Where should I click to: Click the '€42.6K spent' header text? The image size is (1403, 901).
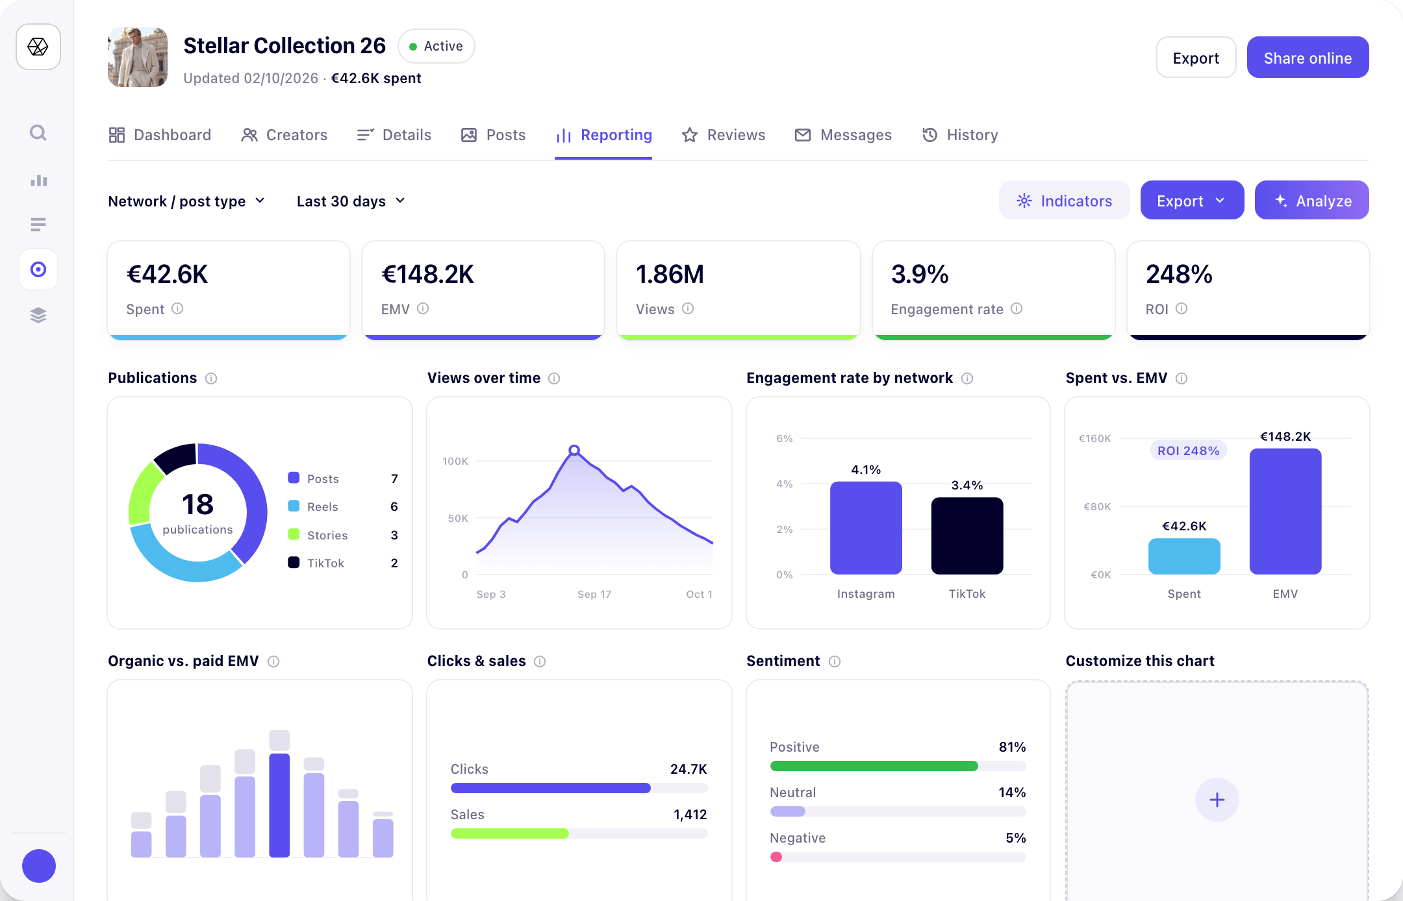coord(376,79)
